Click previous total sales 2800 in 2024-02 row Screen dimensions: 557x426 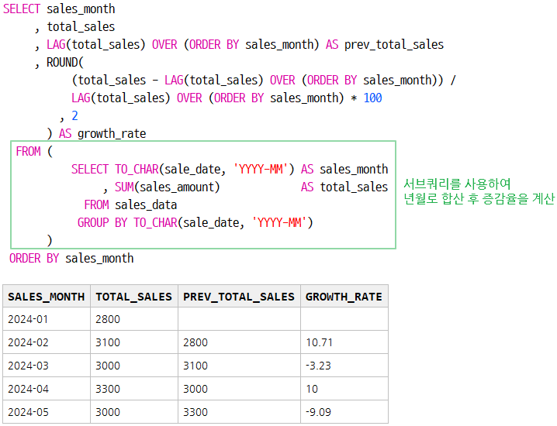[x=239, y=342]
